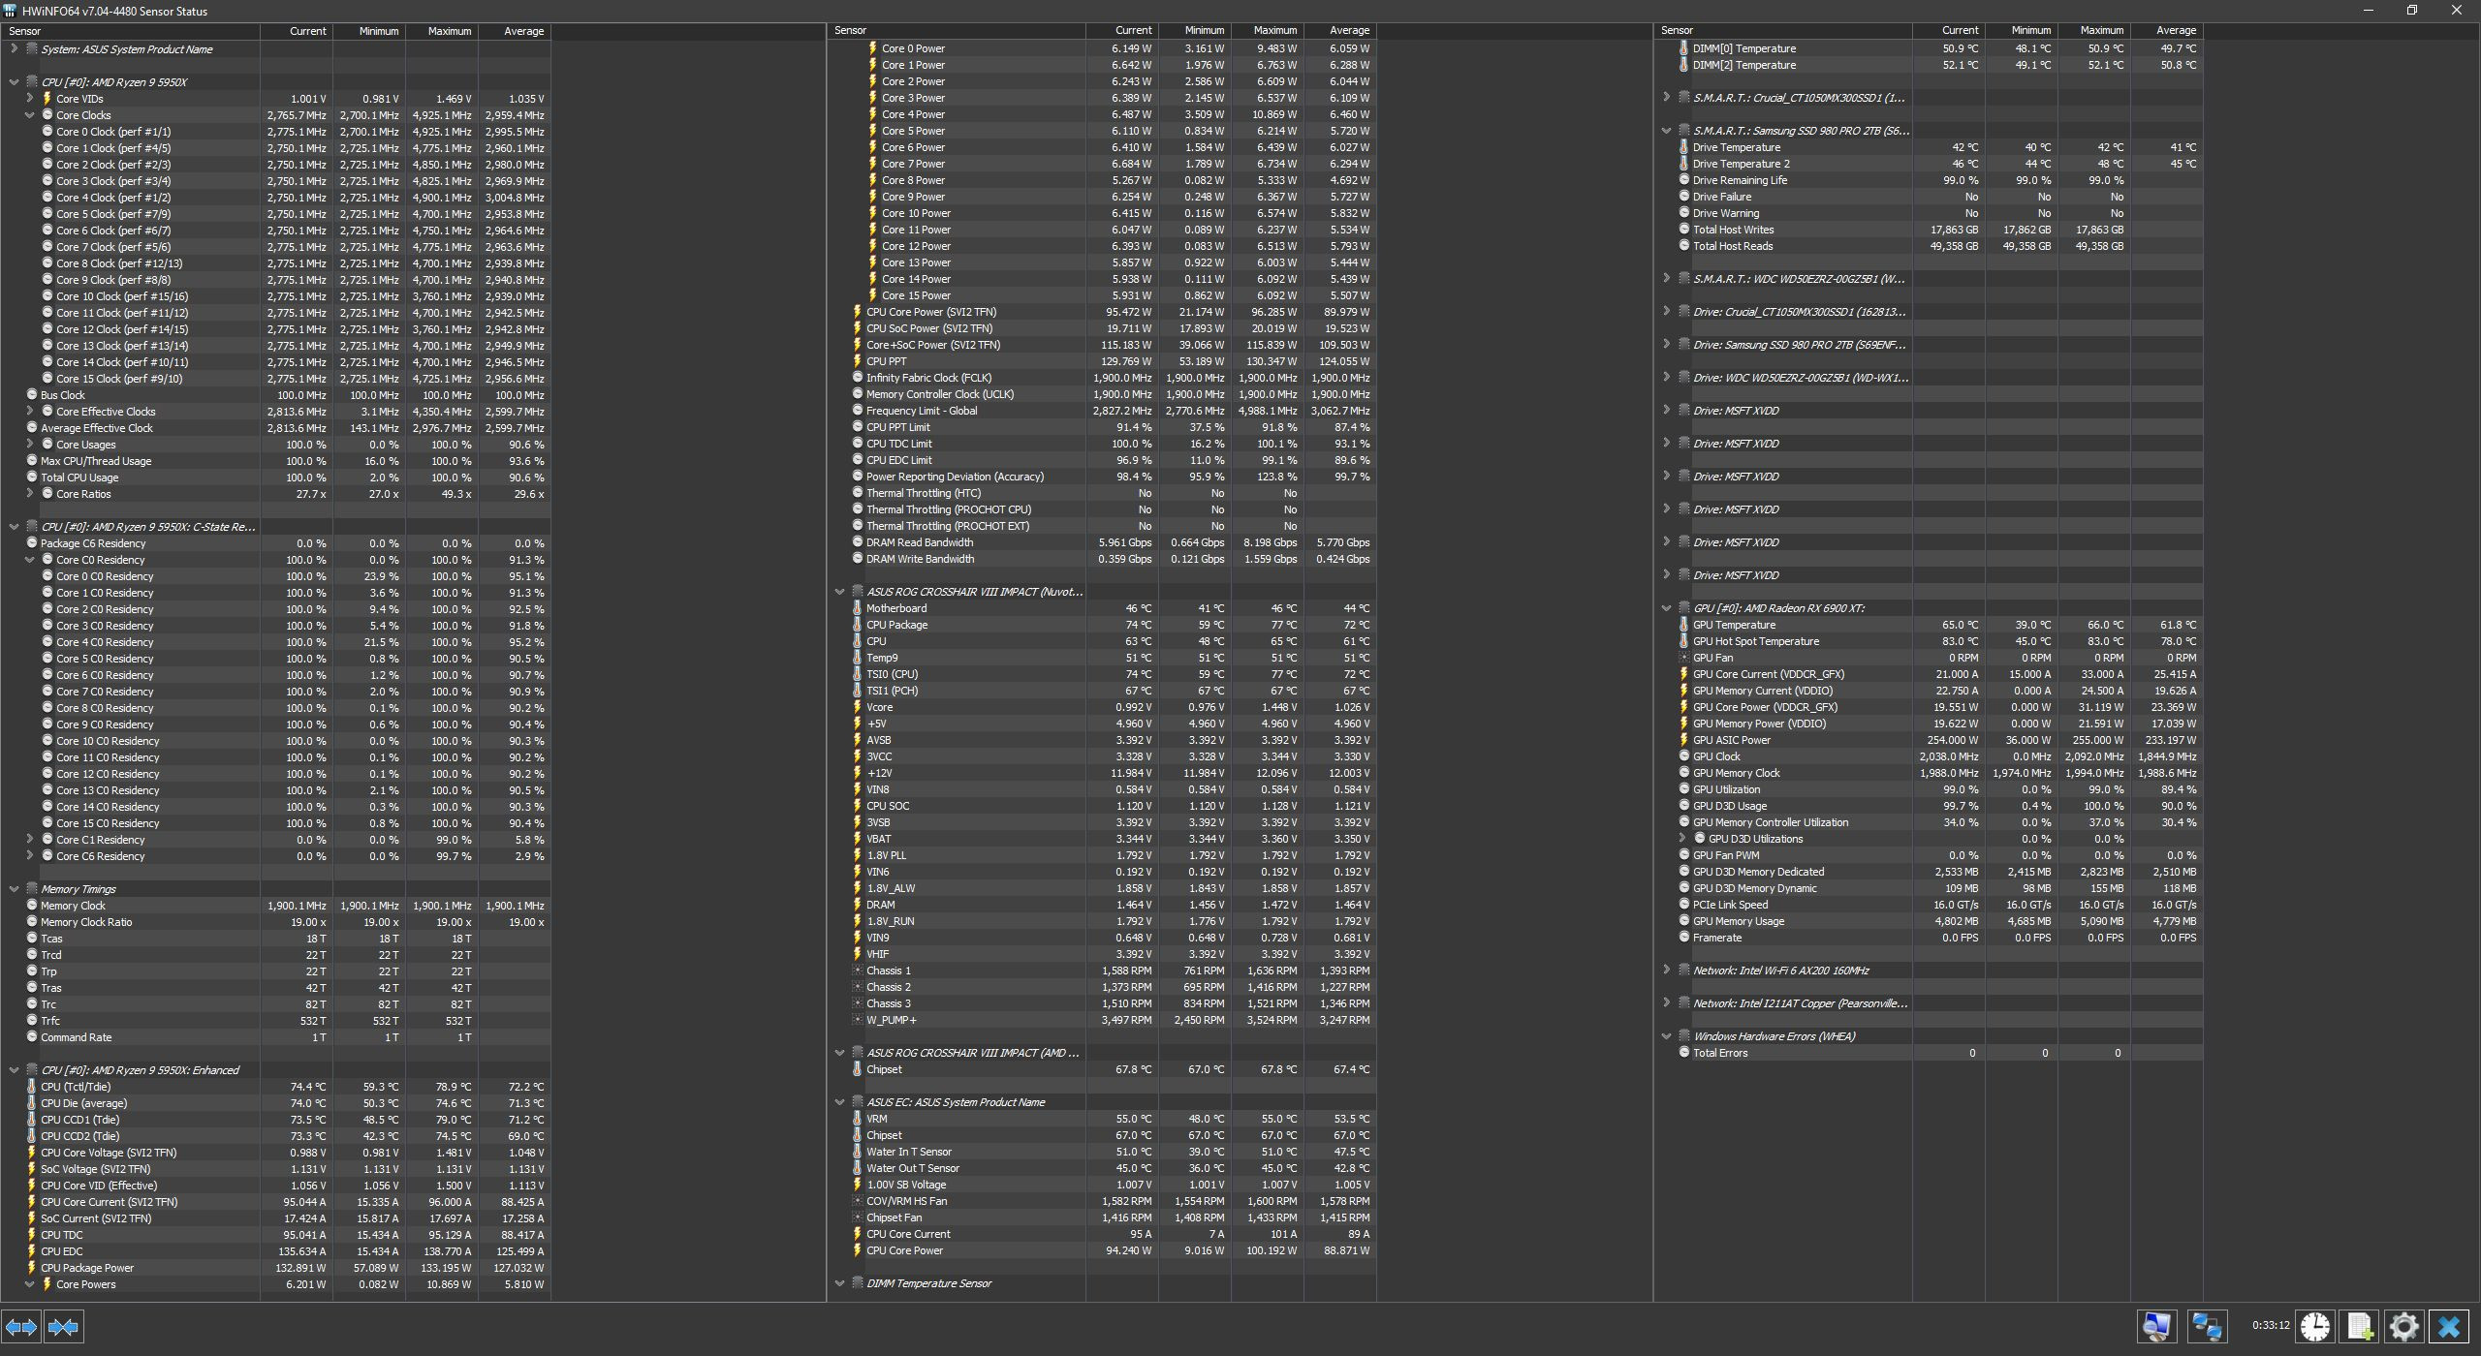
Task: Open the remote network computers icon
Action: tap(2207, 1326)
